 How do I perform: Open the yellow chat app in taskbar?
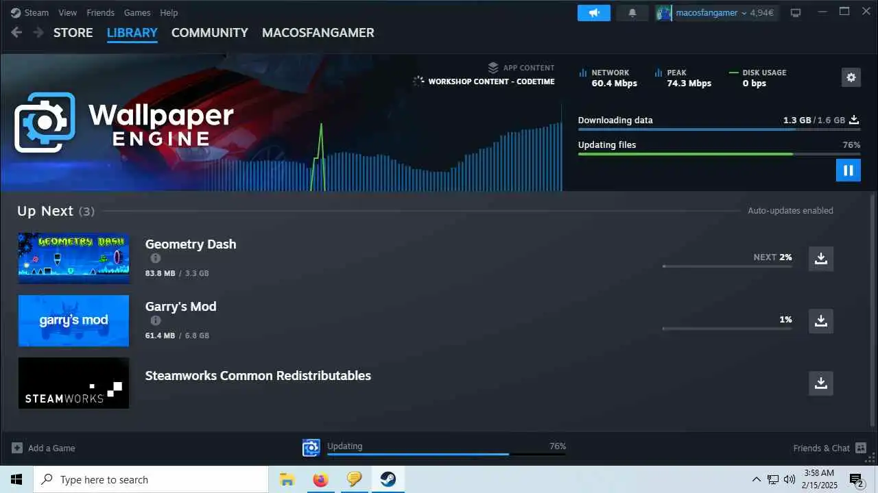(x=354, y=479)
